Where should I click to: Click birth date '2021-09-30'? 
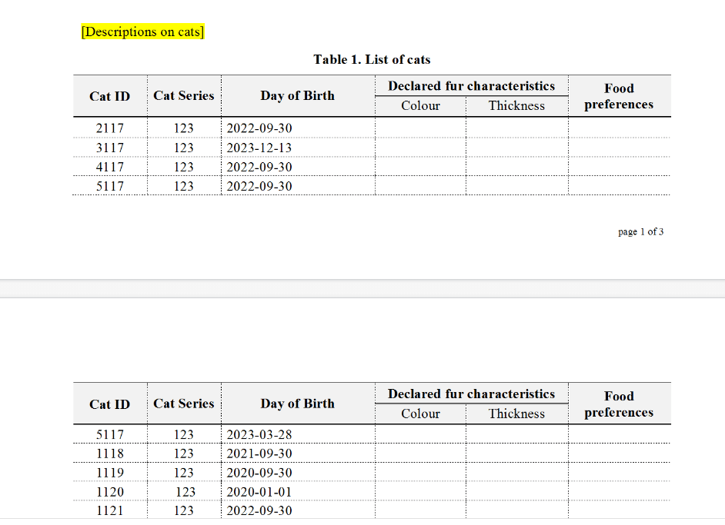[259, 454]
